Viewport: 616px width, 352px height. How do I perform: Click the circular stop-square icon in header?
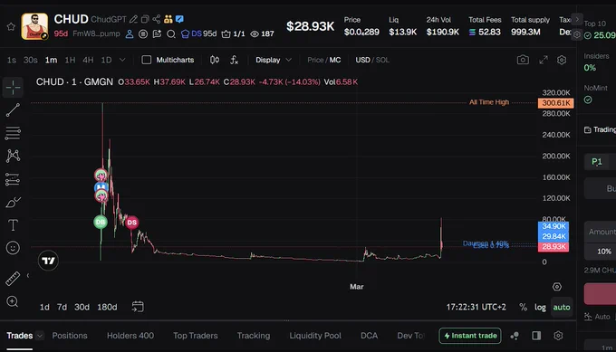coord(143,34)
